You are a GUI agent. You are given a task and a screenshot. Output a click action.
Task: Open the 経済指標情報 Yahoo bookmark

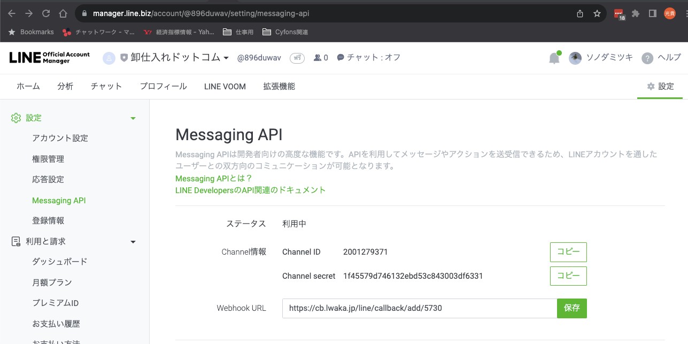(179, 32)
